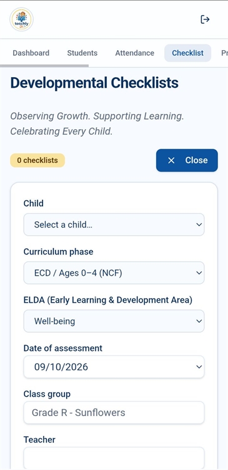Click the Close button
The image size is (228, 470).
coord(187,160)
